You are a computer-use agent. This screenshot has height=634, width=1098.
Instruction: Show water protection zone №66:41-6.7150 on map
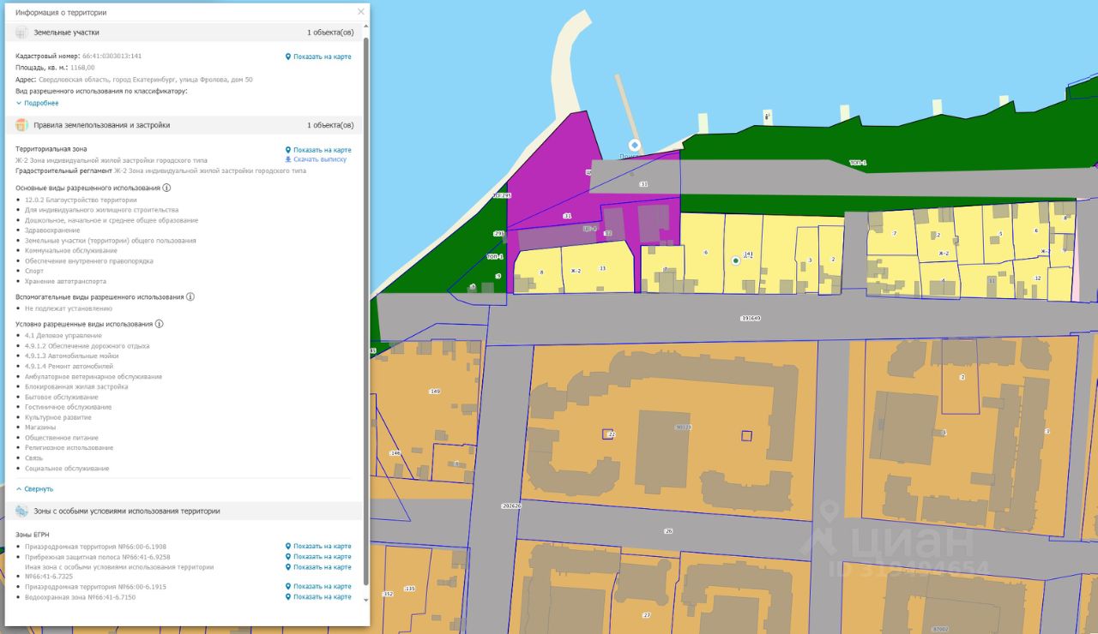(x=318, y=596)
